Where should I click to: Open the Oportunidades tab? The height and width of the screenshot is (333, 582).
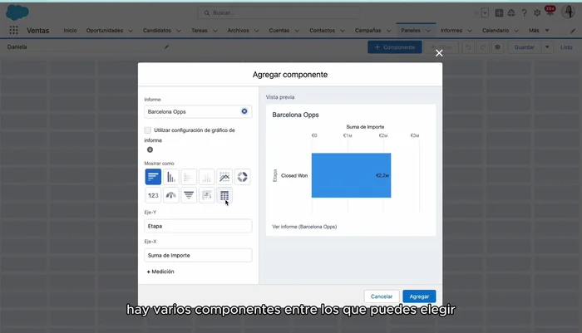coord(104,31)
